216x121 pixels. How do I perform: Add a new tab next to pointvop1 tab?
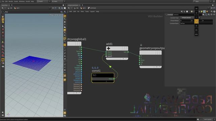(x=82, y=5)
